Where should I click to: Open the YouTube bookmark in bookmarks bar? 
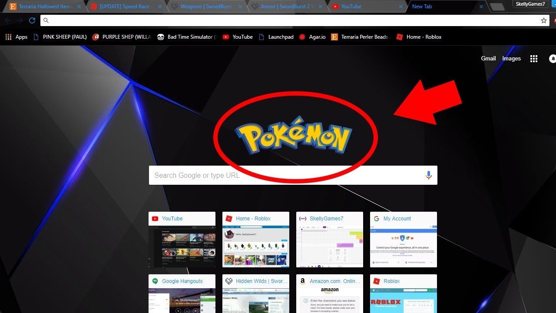(238, 37)
